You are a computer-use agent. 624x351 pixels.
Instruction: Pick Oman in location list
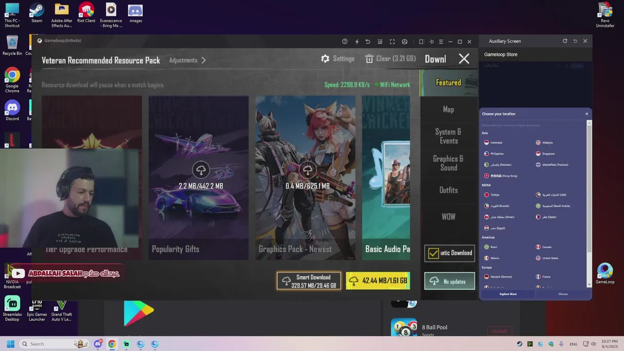[x=499, y=217]
